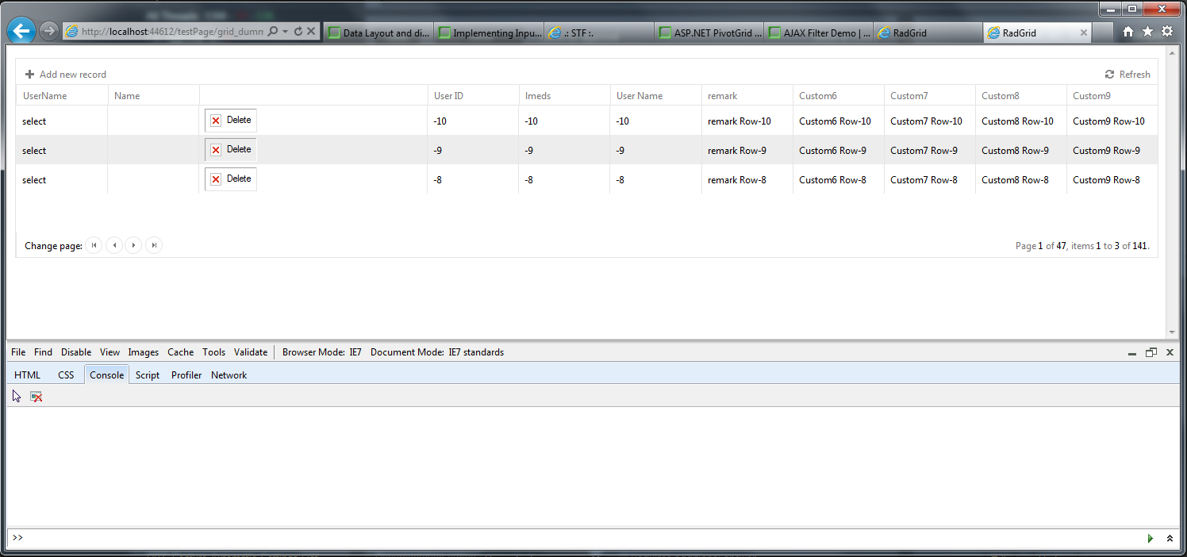Switch to the Data Layout browser tab

(x=379, y=33)
